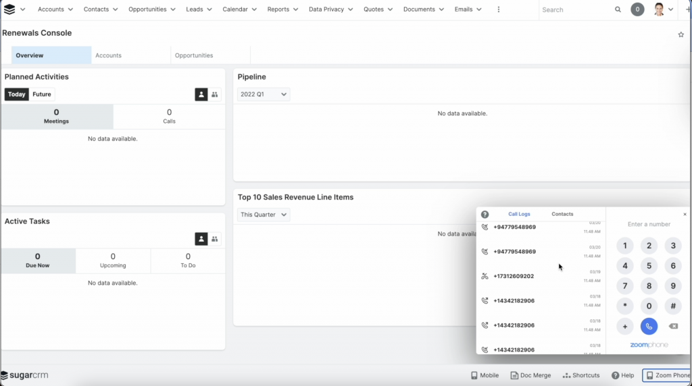
Task: Open the more modules three-dot menu
Action: tap(499, 9)
